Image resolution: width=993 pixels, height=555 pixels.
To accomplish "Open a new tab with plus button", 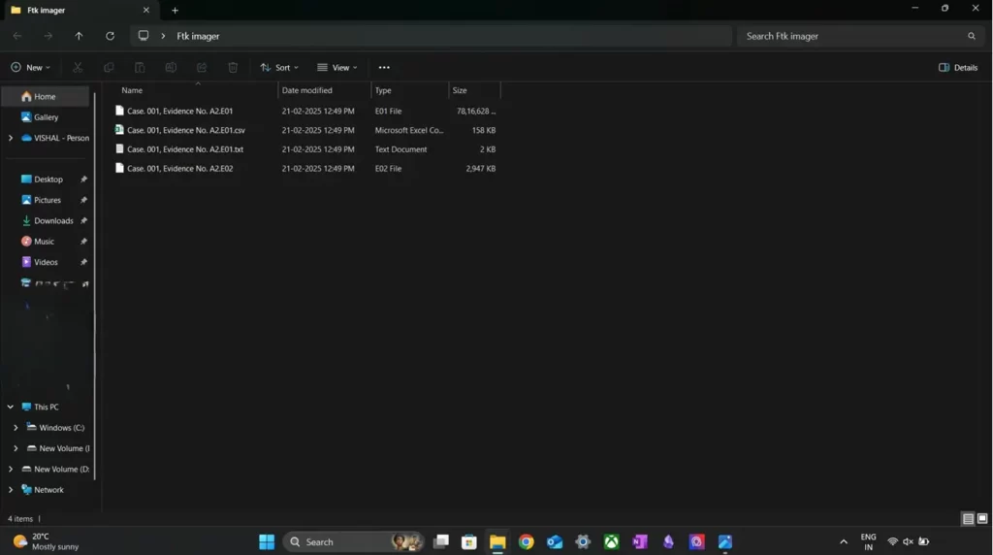I will pyautogui.click(x=175, y=11).
